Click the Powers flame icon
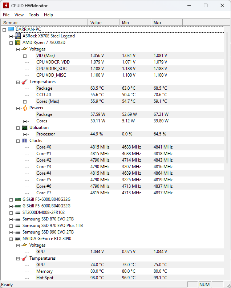 [24, 108]
